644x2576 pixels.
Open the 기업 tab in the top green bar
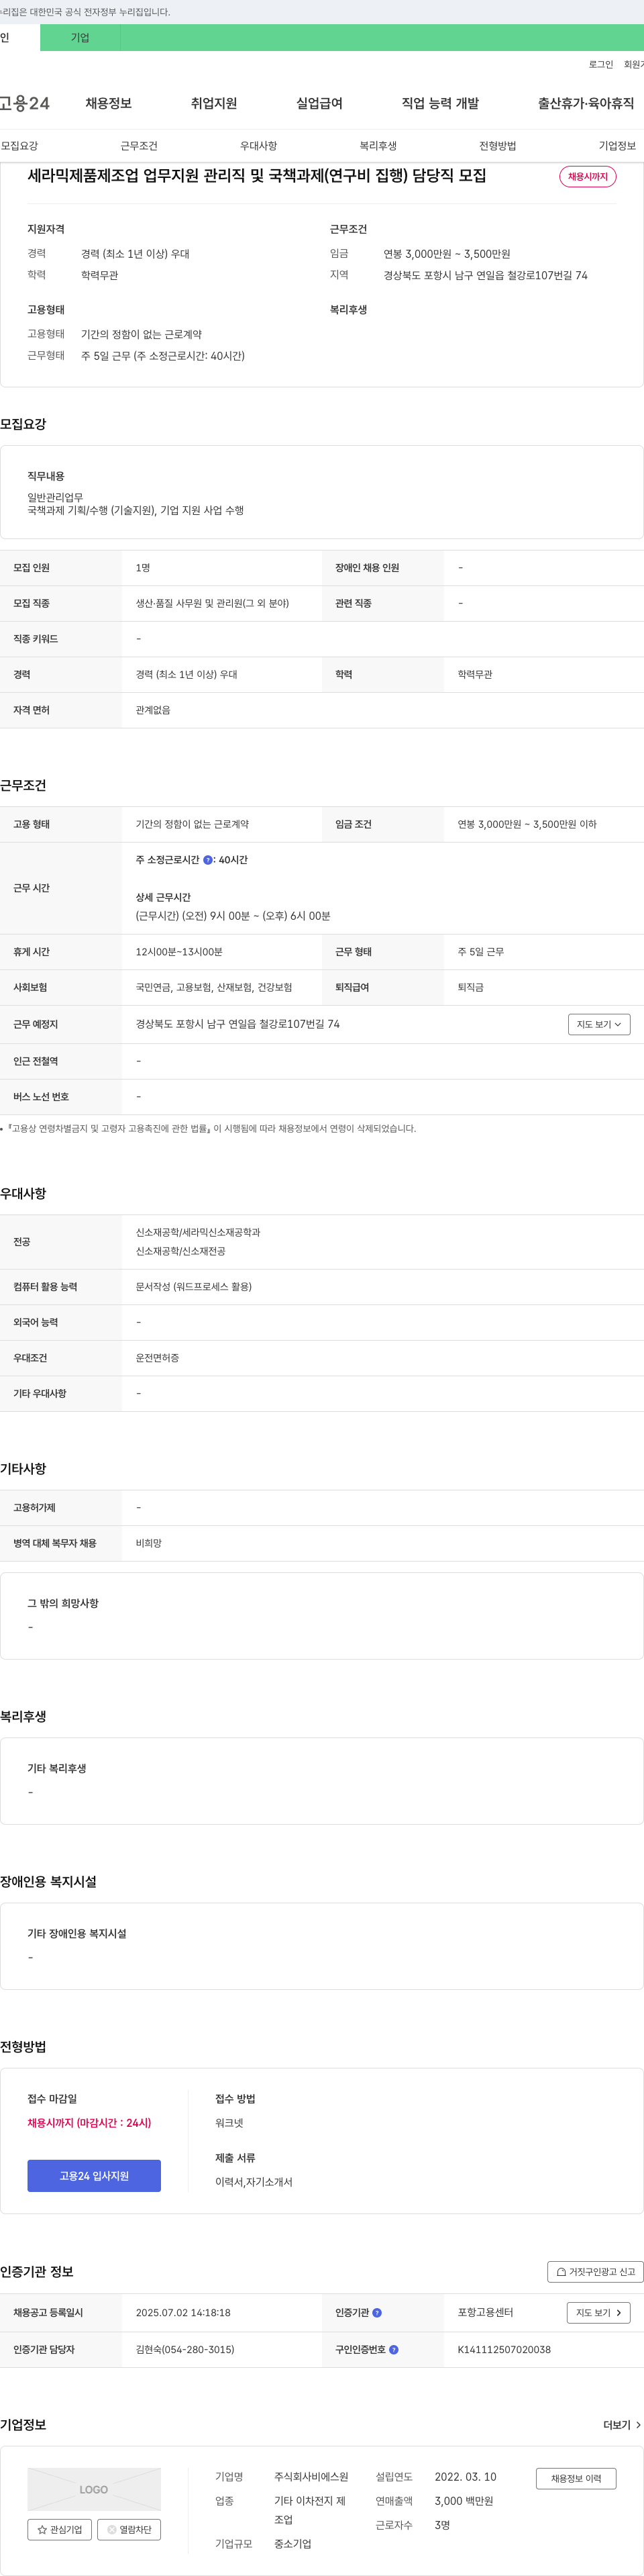[x=80, y=37]
